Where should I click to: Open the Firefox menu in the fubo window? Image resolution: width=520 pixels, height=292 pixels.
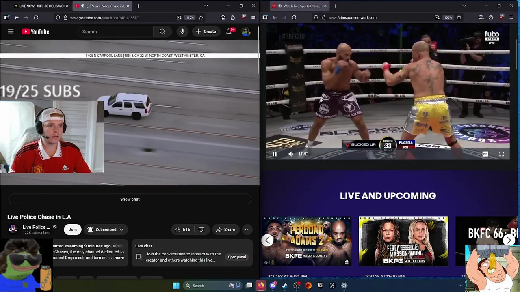pos(511,17)
